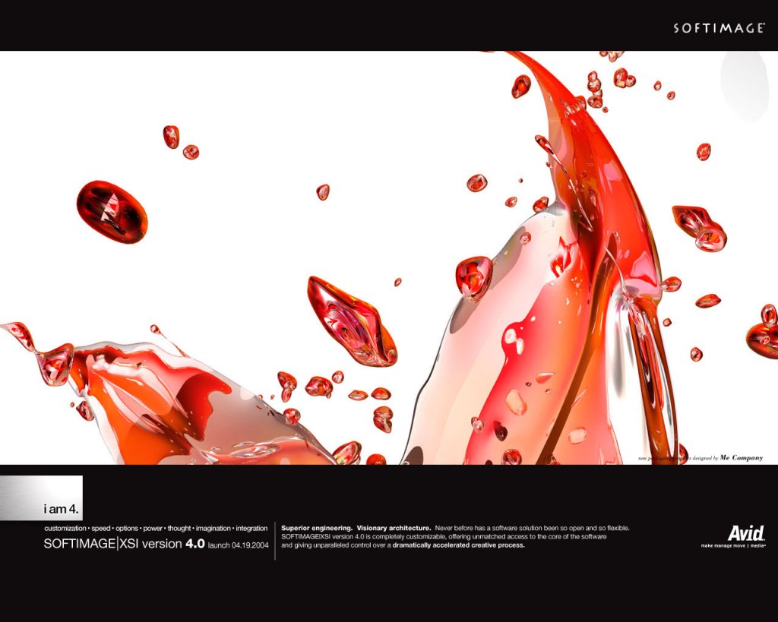Click the 'SOFTIMAGE|XSI version 4.0' title
This screenshot has width=778, height=622.
click(x=124, y=544)
